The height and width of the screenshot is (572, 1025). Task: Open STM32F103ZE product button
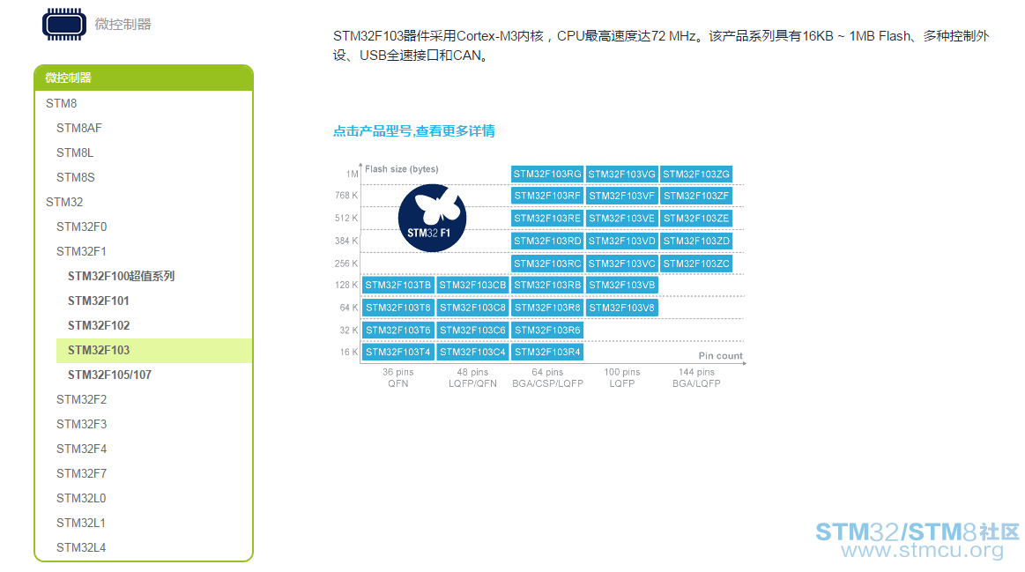click(x=696, y=219)
